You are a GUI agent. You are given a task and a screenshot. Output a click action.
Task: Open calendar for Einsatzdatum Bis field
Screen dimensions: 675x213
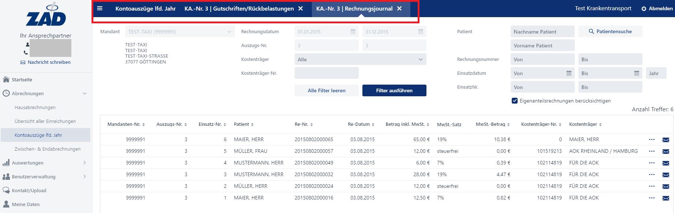click(637, 73)
